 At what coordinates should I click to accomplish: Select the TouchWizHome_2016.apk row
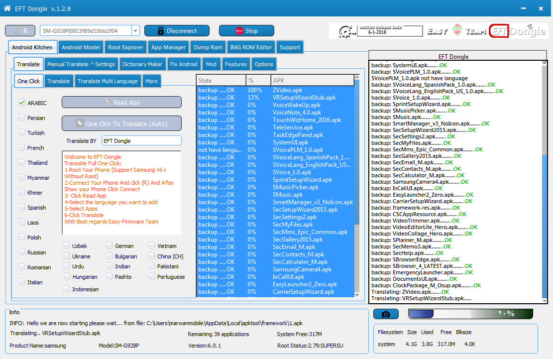click(275, 120)
